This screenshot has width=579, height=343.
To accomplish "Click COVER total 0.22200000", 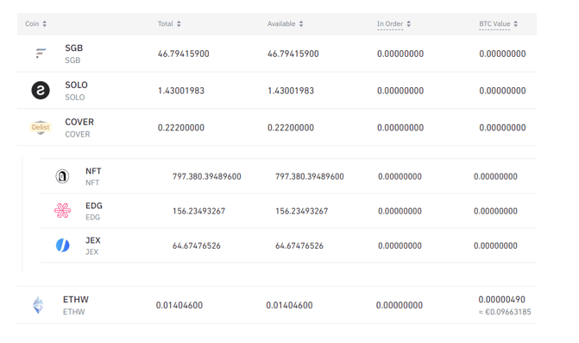I will [181, 128].
